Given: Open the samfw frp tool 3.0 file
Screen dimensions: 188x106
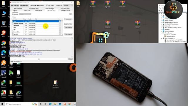Looking at the screenshot, I should [x=19, y=74].
